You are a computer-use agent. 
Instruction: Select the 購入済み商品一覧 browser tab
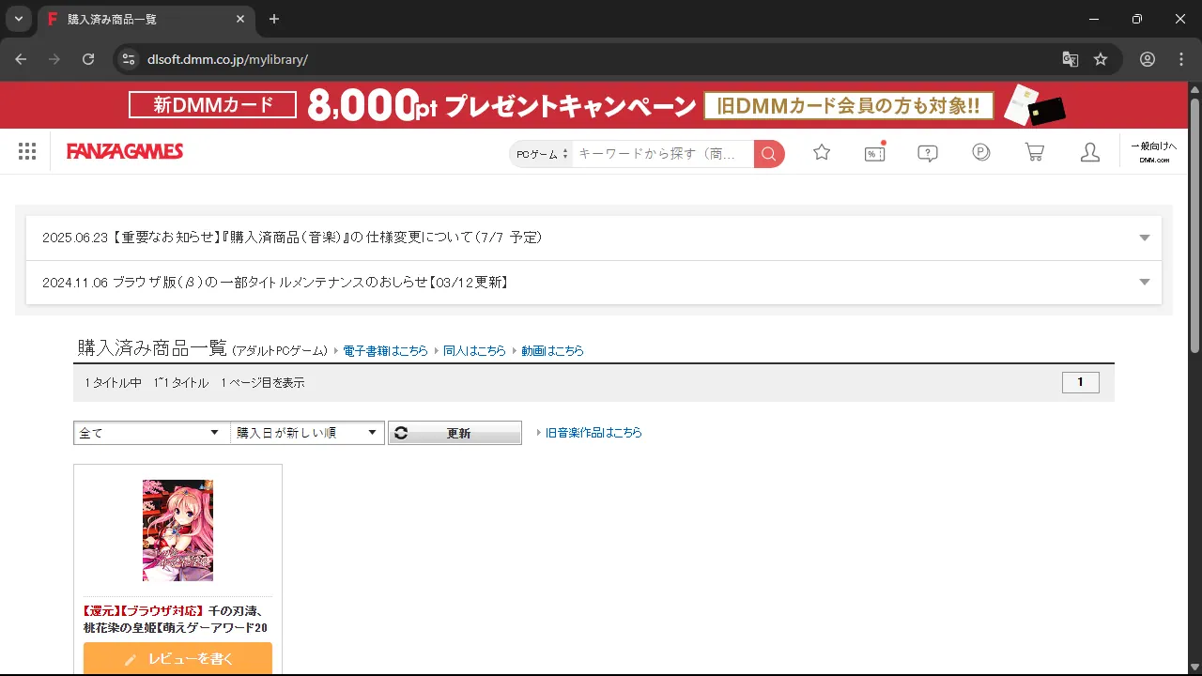tap(146, 20)
